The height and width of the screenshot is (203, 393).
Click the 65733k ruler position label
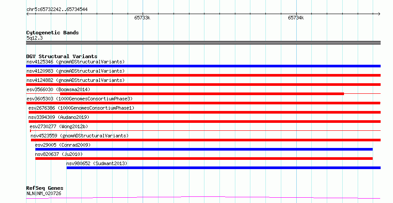(142, 18)
